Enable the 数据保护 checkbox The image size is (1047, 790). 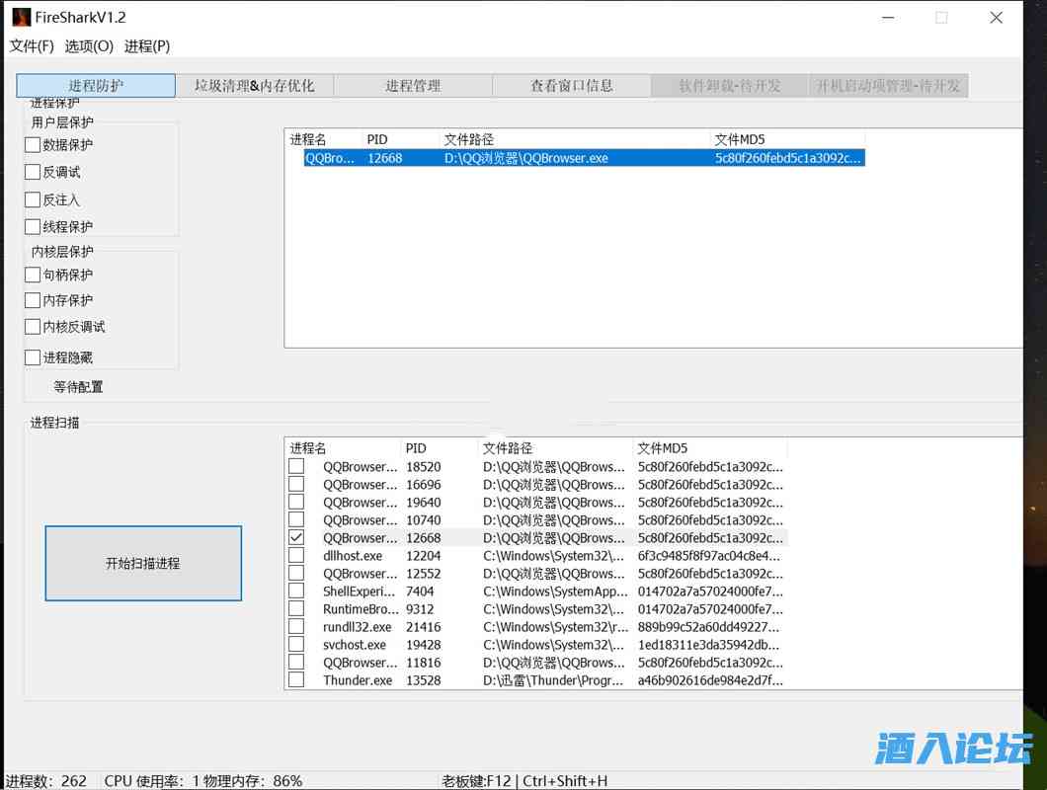(x=33, y=145)
